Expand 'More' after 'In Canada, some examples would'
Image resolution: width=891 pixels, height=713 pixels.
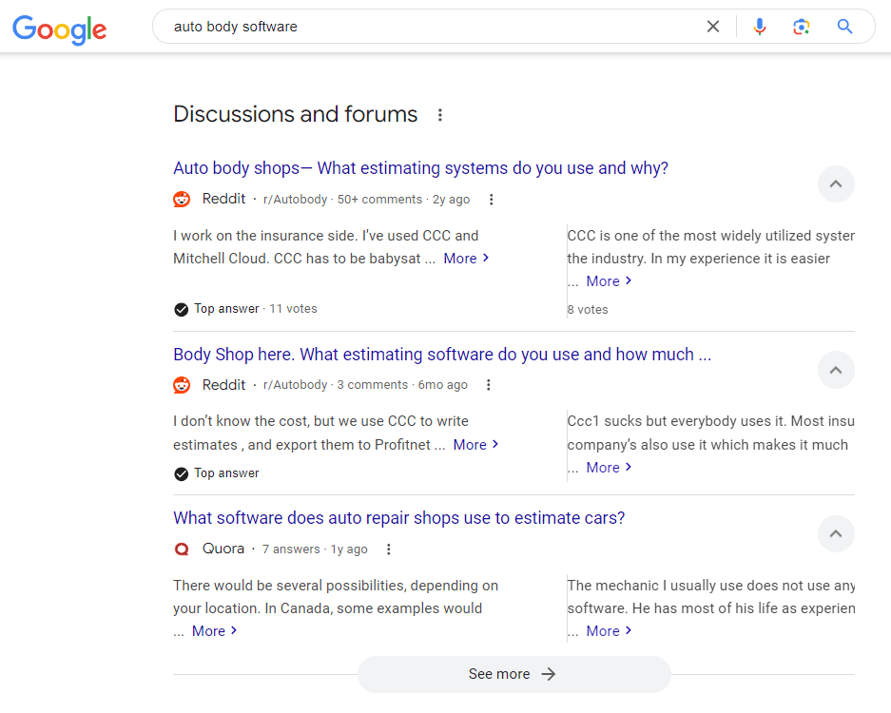point(214,631)
